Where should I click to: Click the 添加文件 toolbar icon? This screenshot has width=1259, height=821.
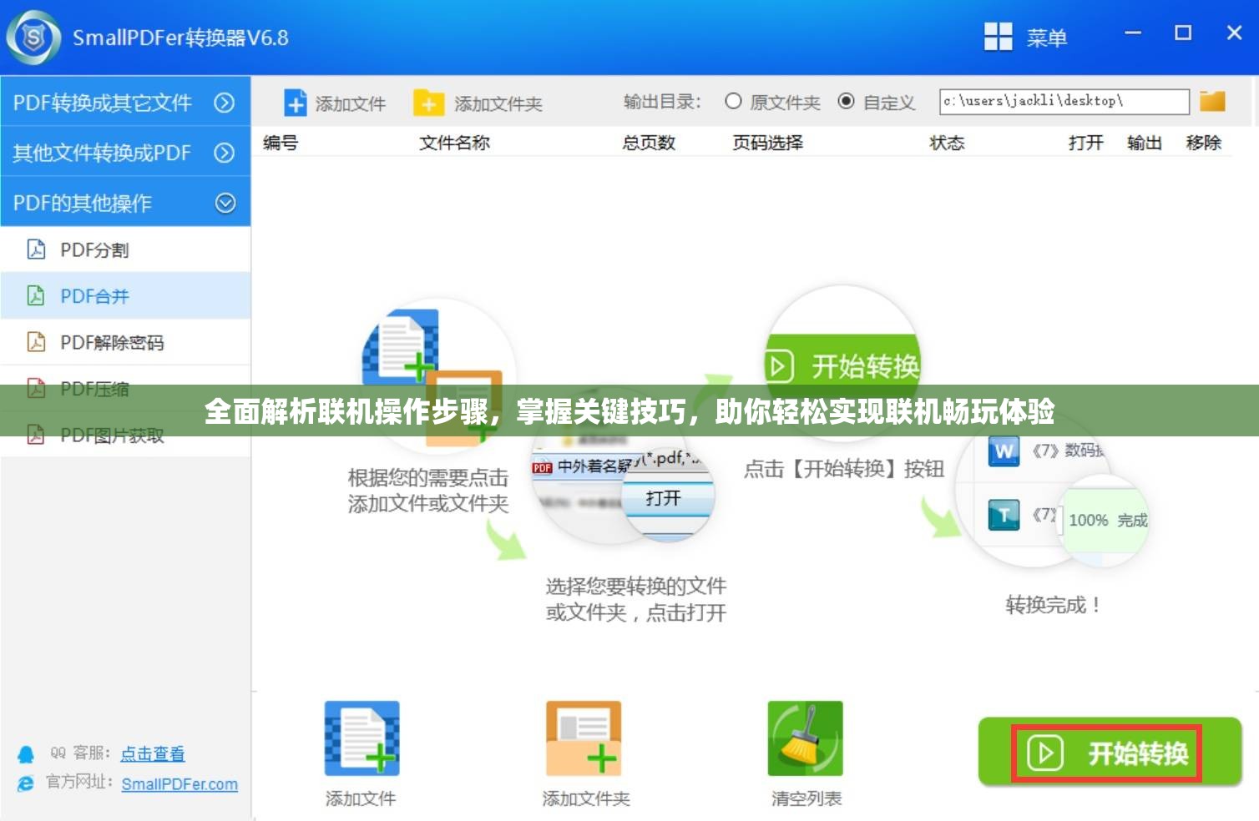pos(333,103)
